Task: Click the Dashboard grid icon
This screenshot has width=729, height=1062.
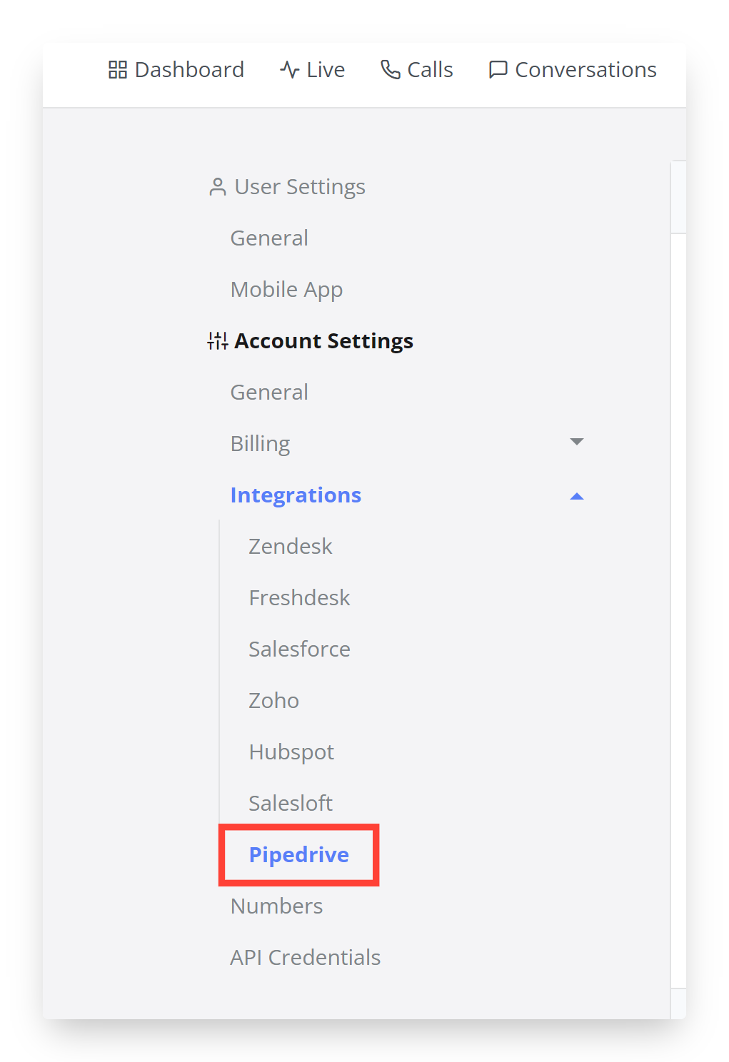Action: (118, 69)
